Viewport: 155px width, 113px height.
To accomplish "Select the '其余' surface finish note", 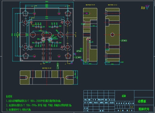I will 143,8.
